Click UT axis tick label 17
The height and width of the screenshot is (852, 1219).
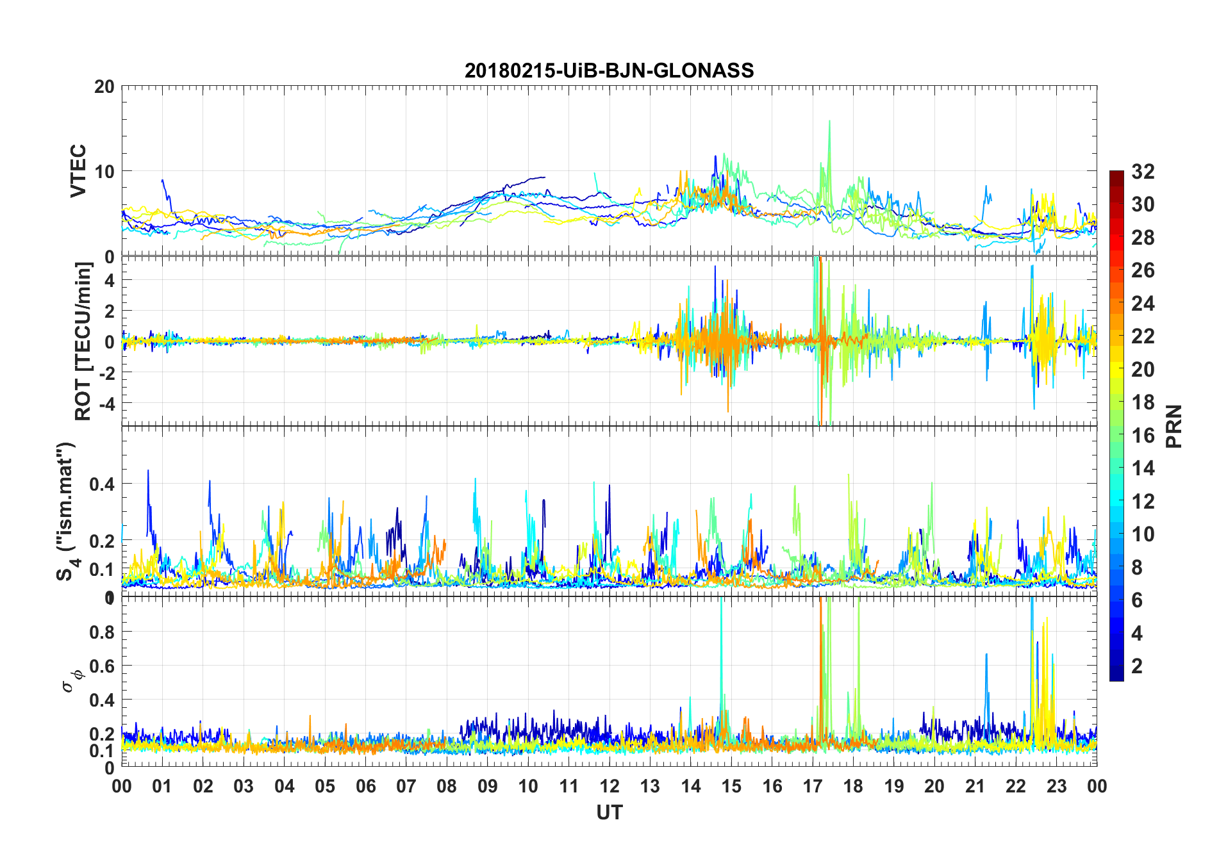coord(813,786)
